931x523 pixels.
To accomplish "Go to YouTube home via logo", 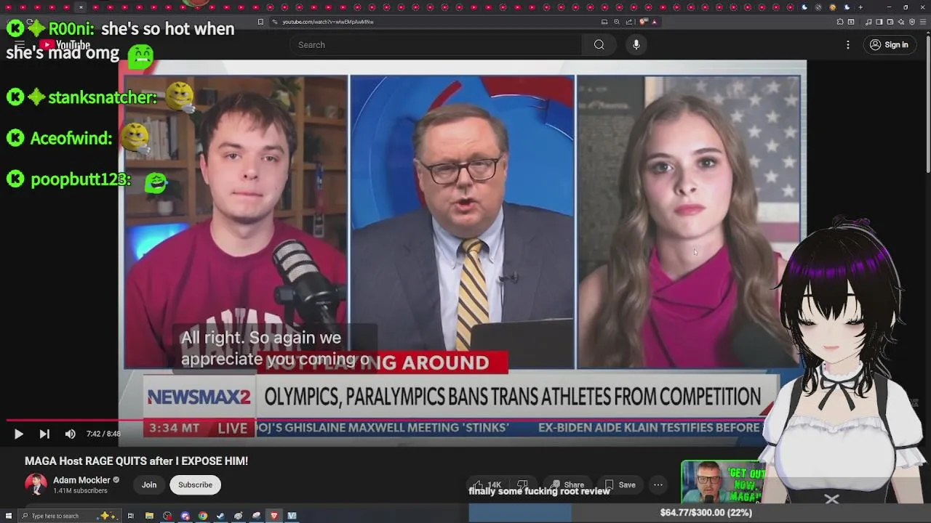I will 64,45.
